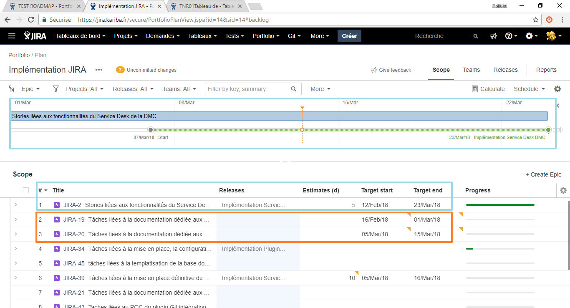Image resolution: width=570 pixels, height=308 pixels.
Task: Click the JIRA logo
Action: pyautogui.click(x=35, y=36)
